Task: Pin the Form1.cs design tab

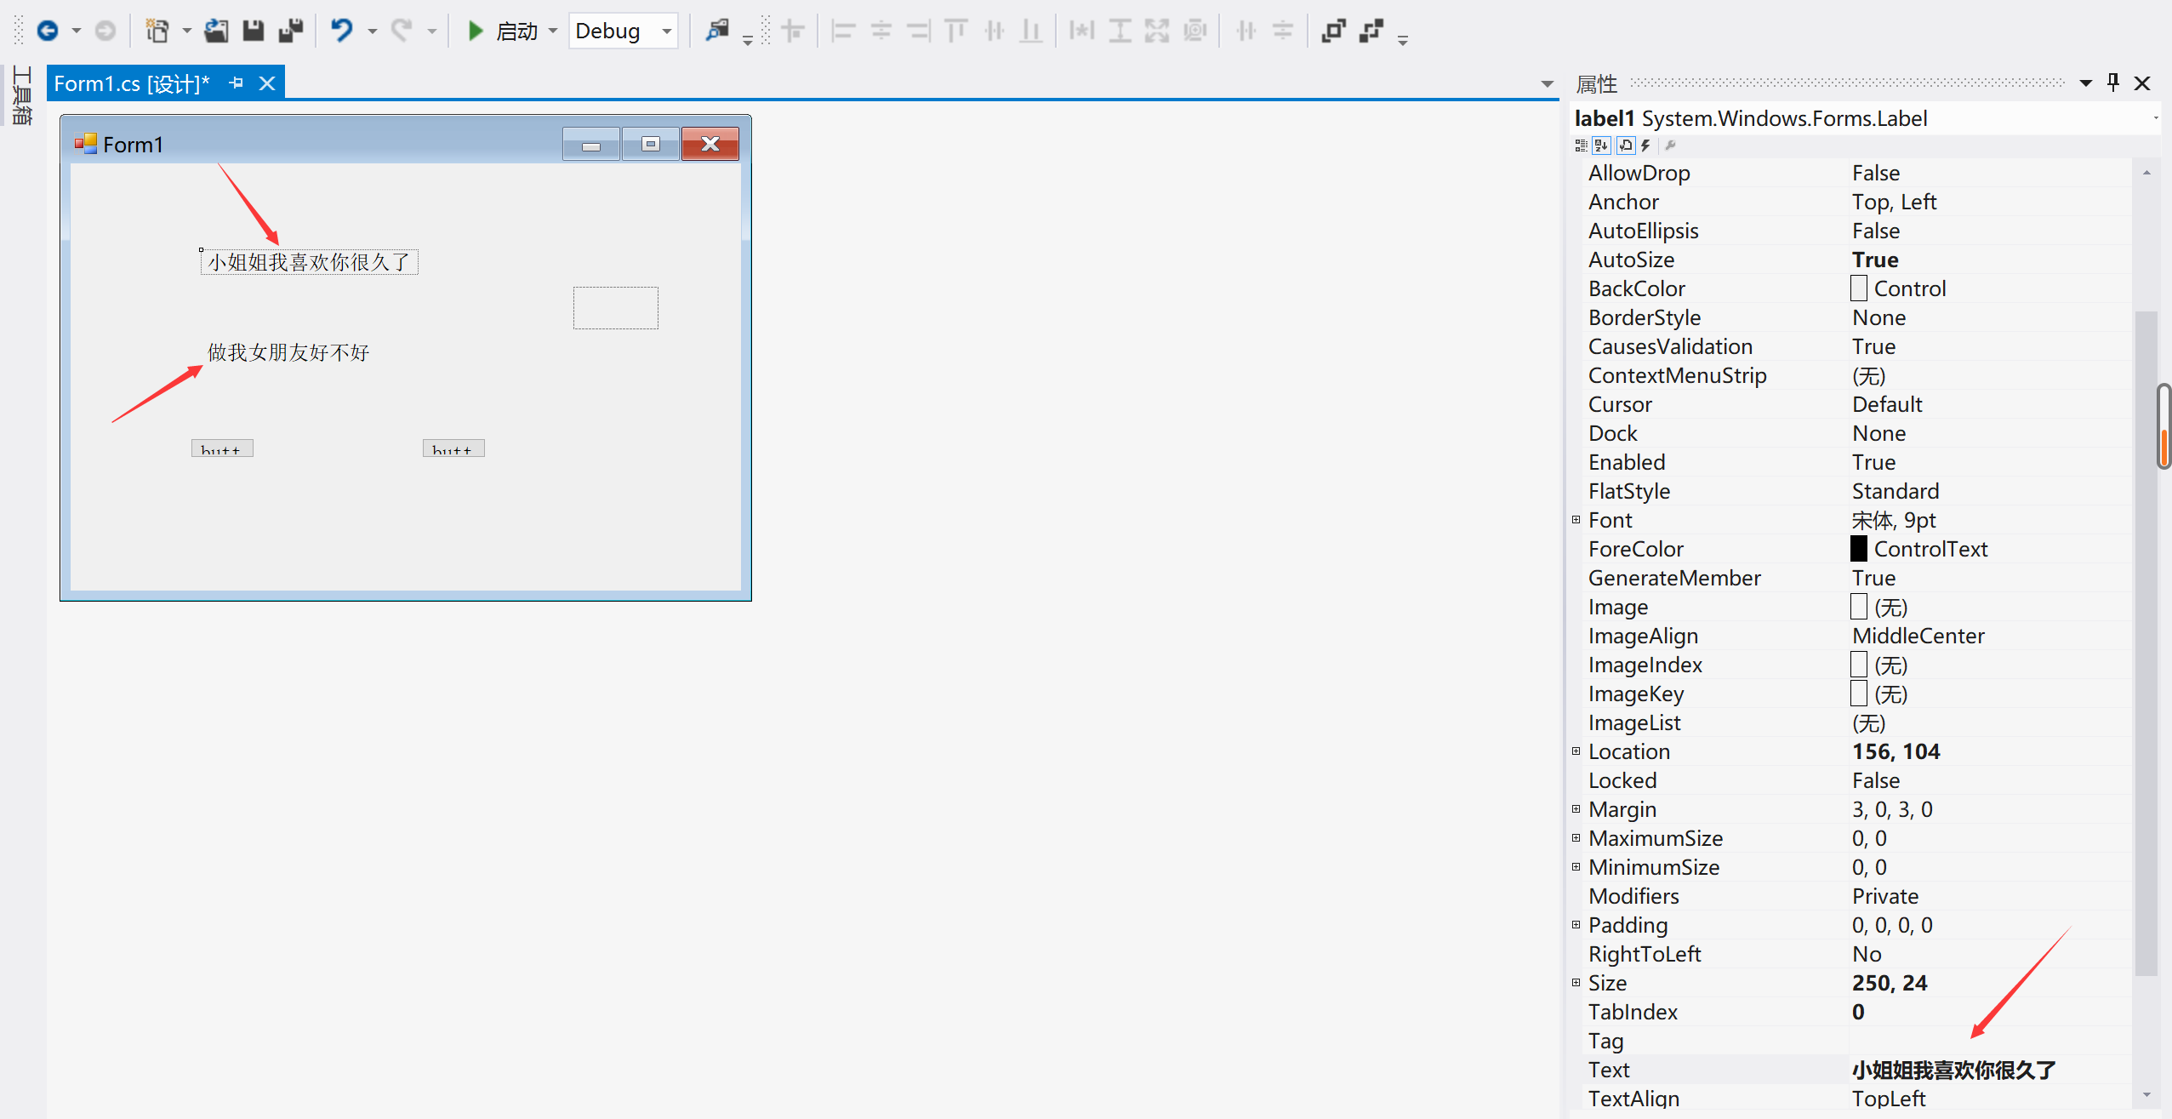Action: click(237, 83)
